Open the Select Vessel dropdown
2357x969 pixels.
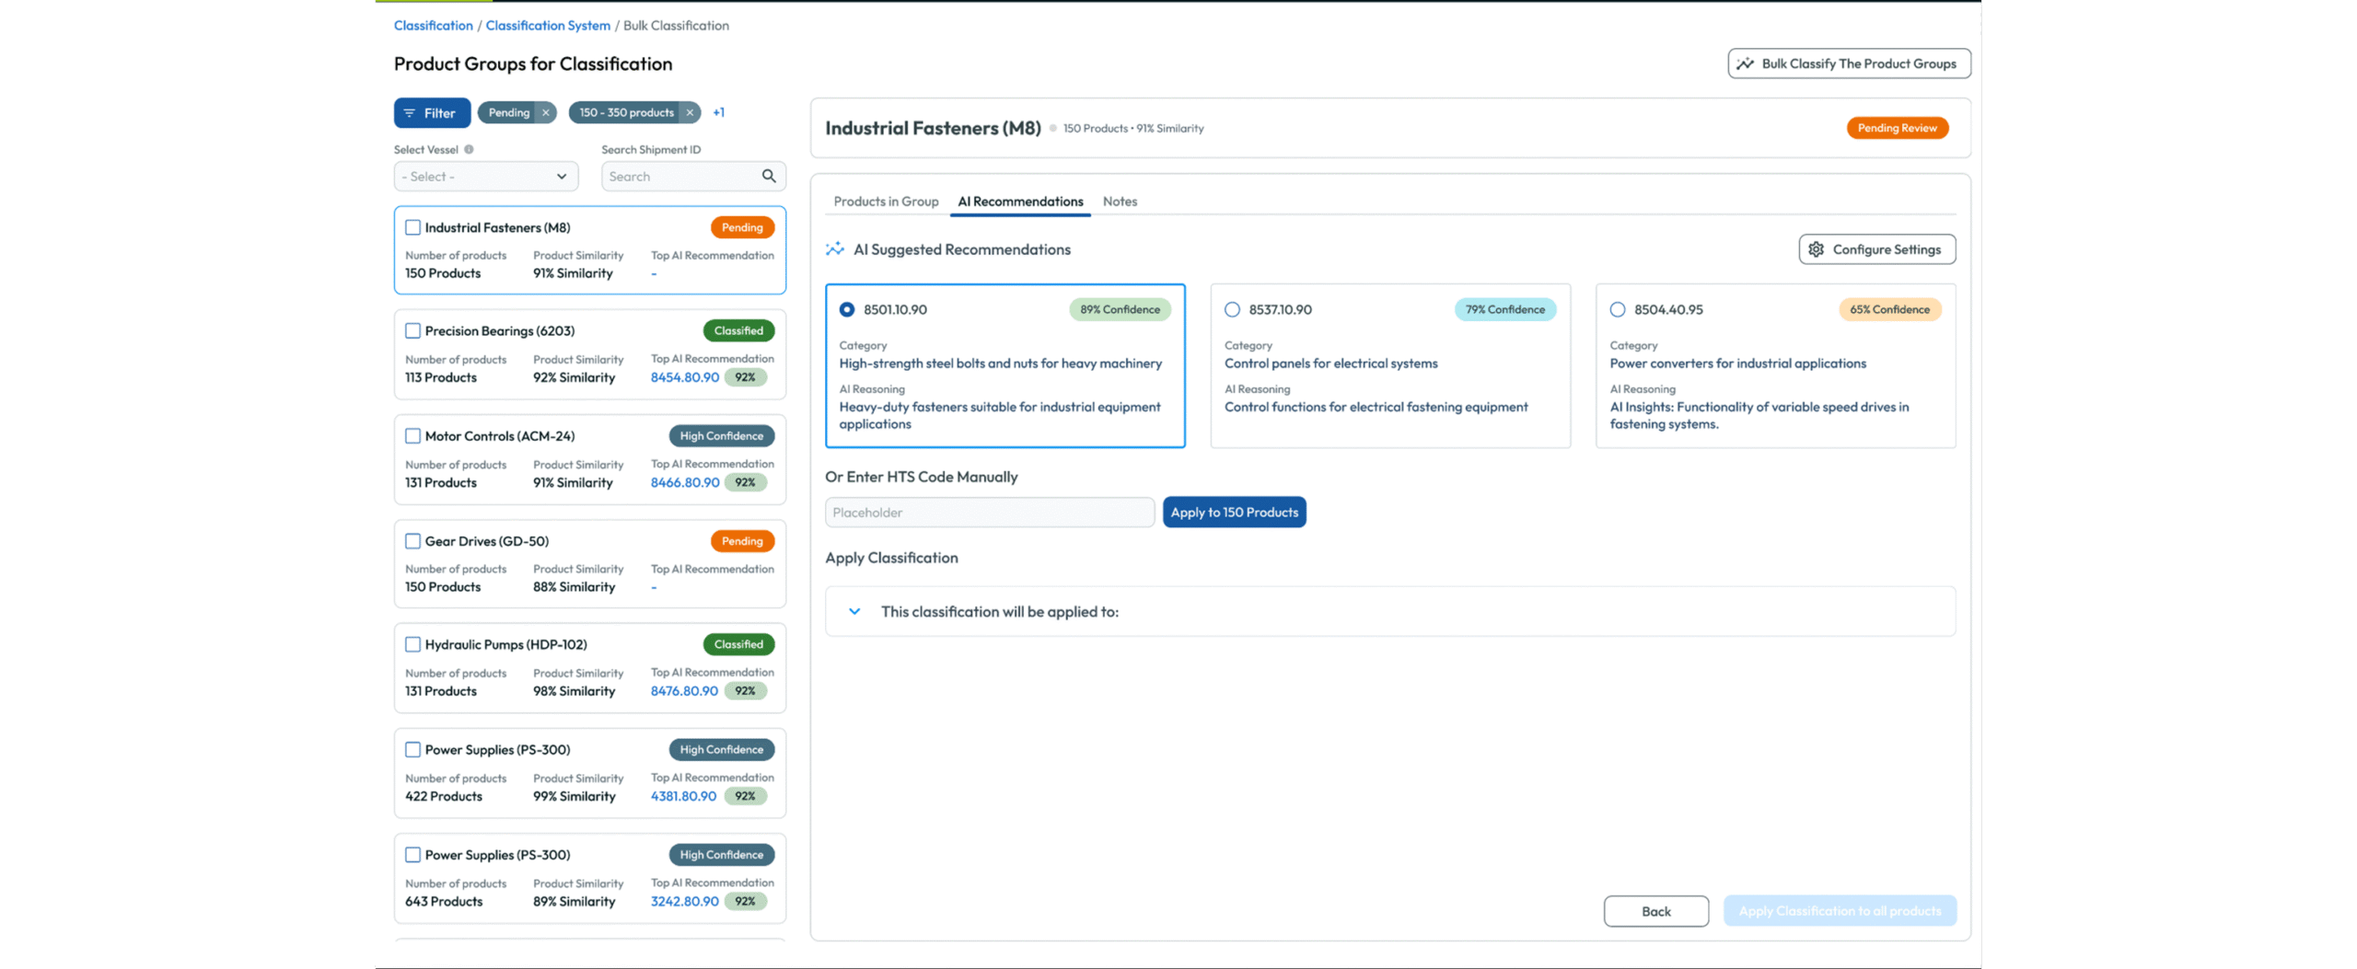pyautogui.click(x=486, y=177)
